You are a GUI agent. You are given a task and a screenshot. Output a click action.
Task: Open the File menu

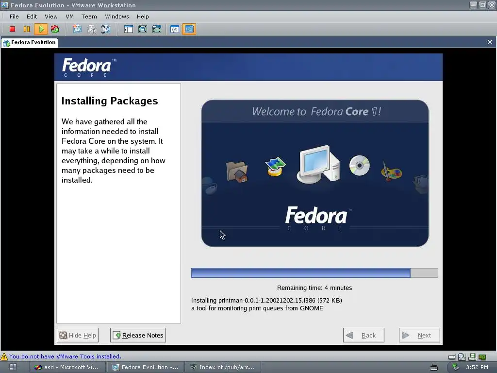tap(14, 17)
